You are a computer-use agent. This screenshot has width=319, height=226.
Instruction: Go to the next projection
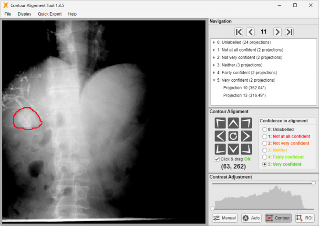click(x=278, y=32)
